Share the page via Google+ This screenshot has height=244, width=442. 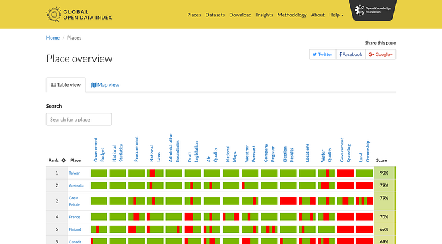click(381, 54)
